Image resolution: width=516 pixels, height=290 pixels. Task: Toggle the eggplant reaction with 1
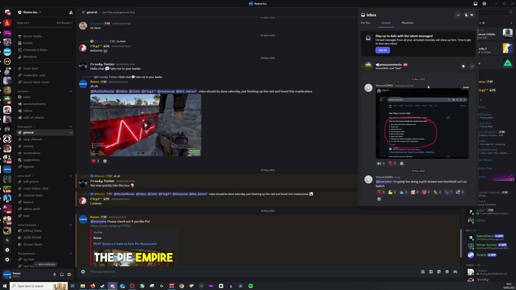pos(448,192)
